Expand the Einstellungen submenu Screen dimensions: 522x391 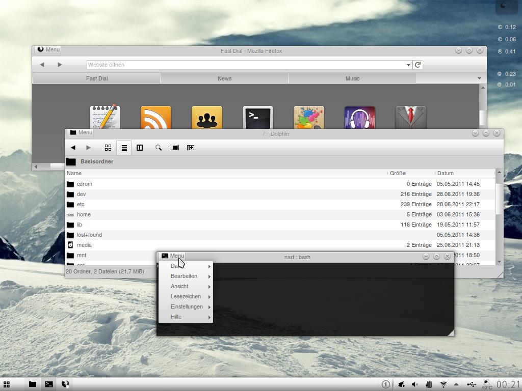click(186, 307)
